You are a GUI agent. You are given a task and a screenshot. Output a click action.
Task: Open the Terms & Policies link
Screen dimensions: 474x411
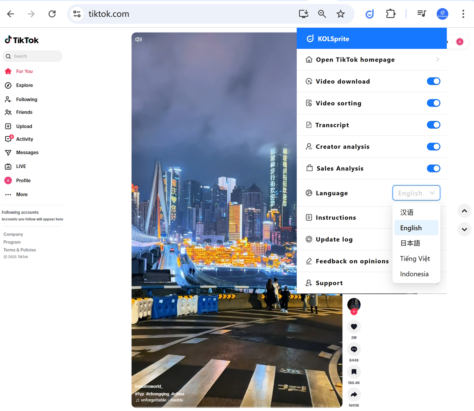coord(20,250)
